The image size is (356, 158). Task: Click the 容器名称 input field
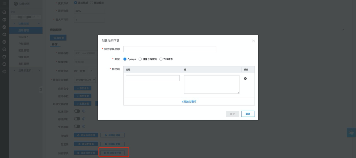click(x=86, y=53)
